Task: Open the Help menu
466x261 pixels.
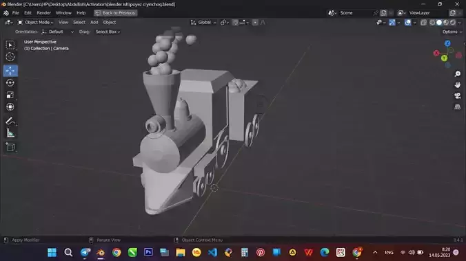Action: point(81,13)
